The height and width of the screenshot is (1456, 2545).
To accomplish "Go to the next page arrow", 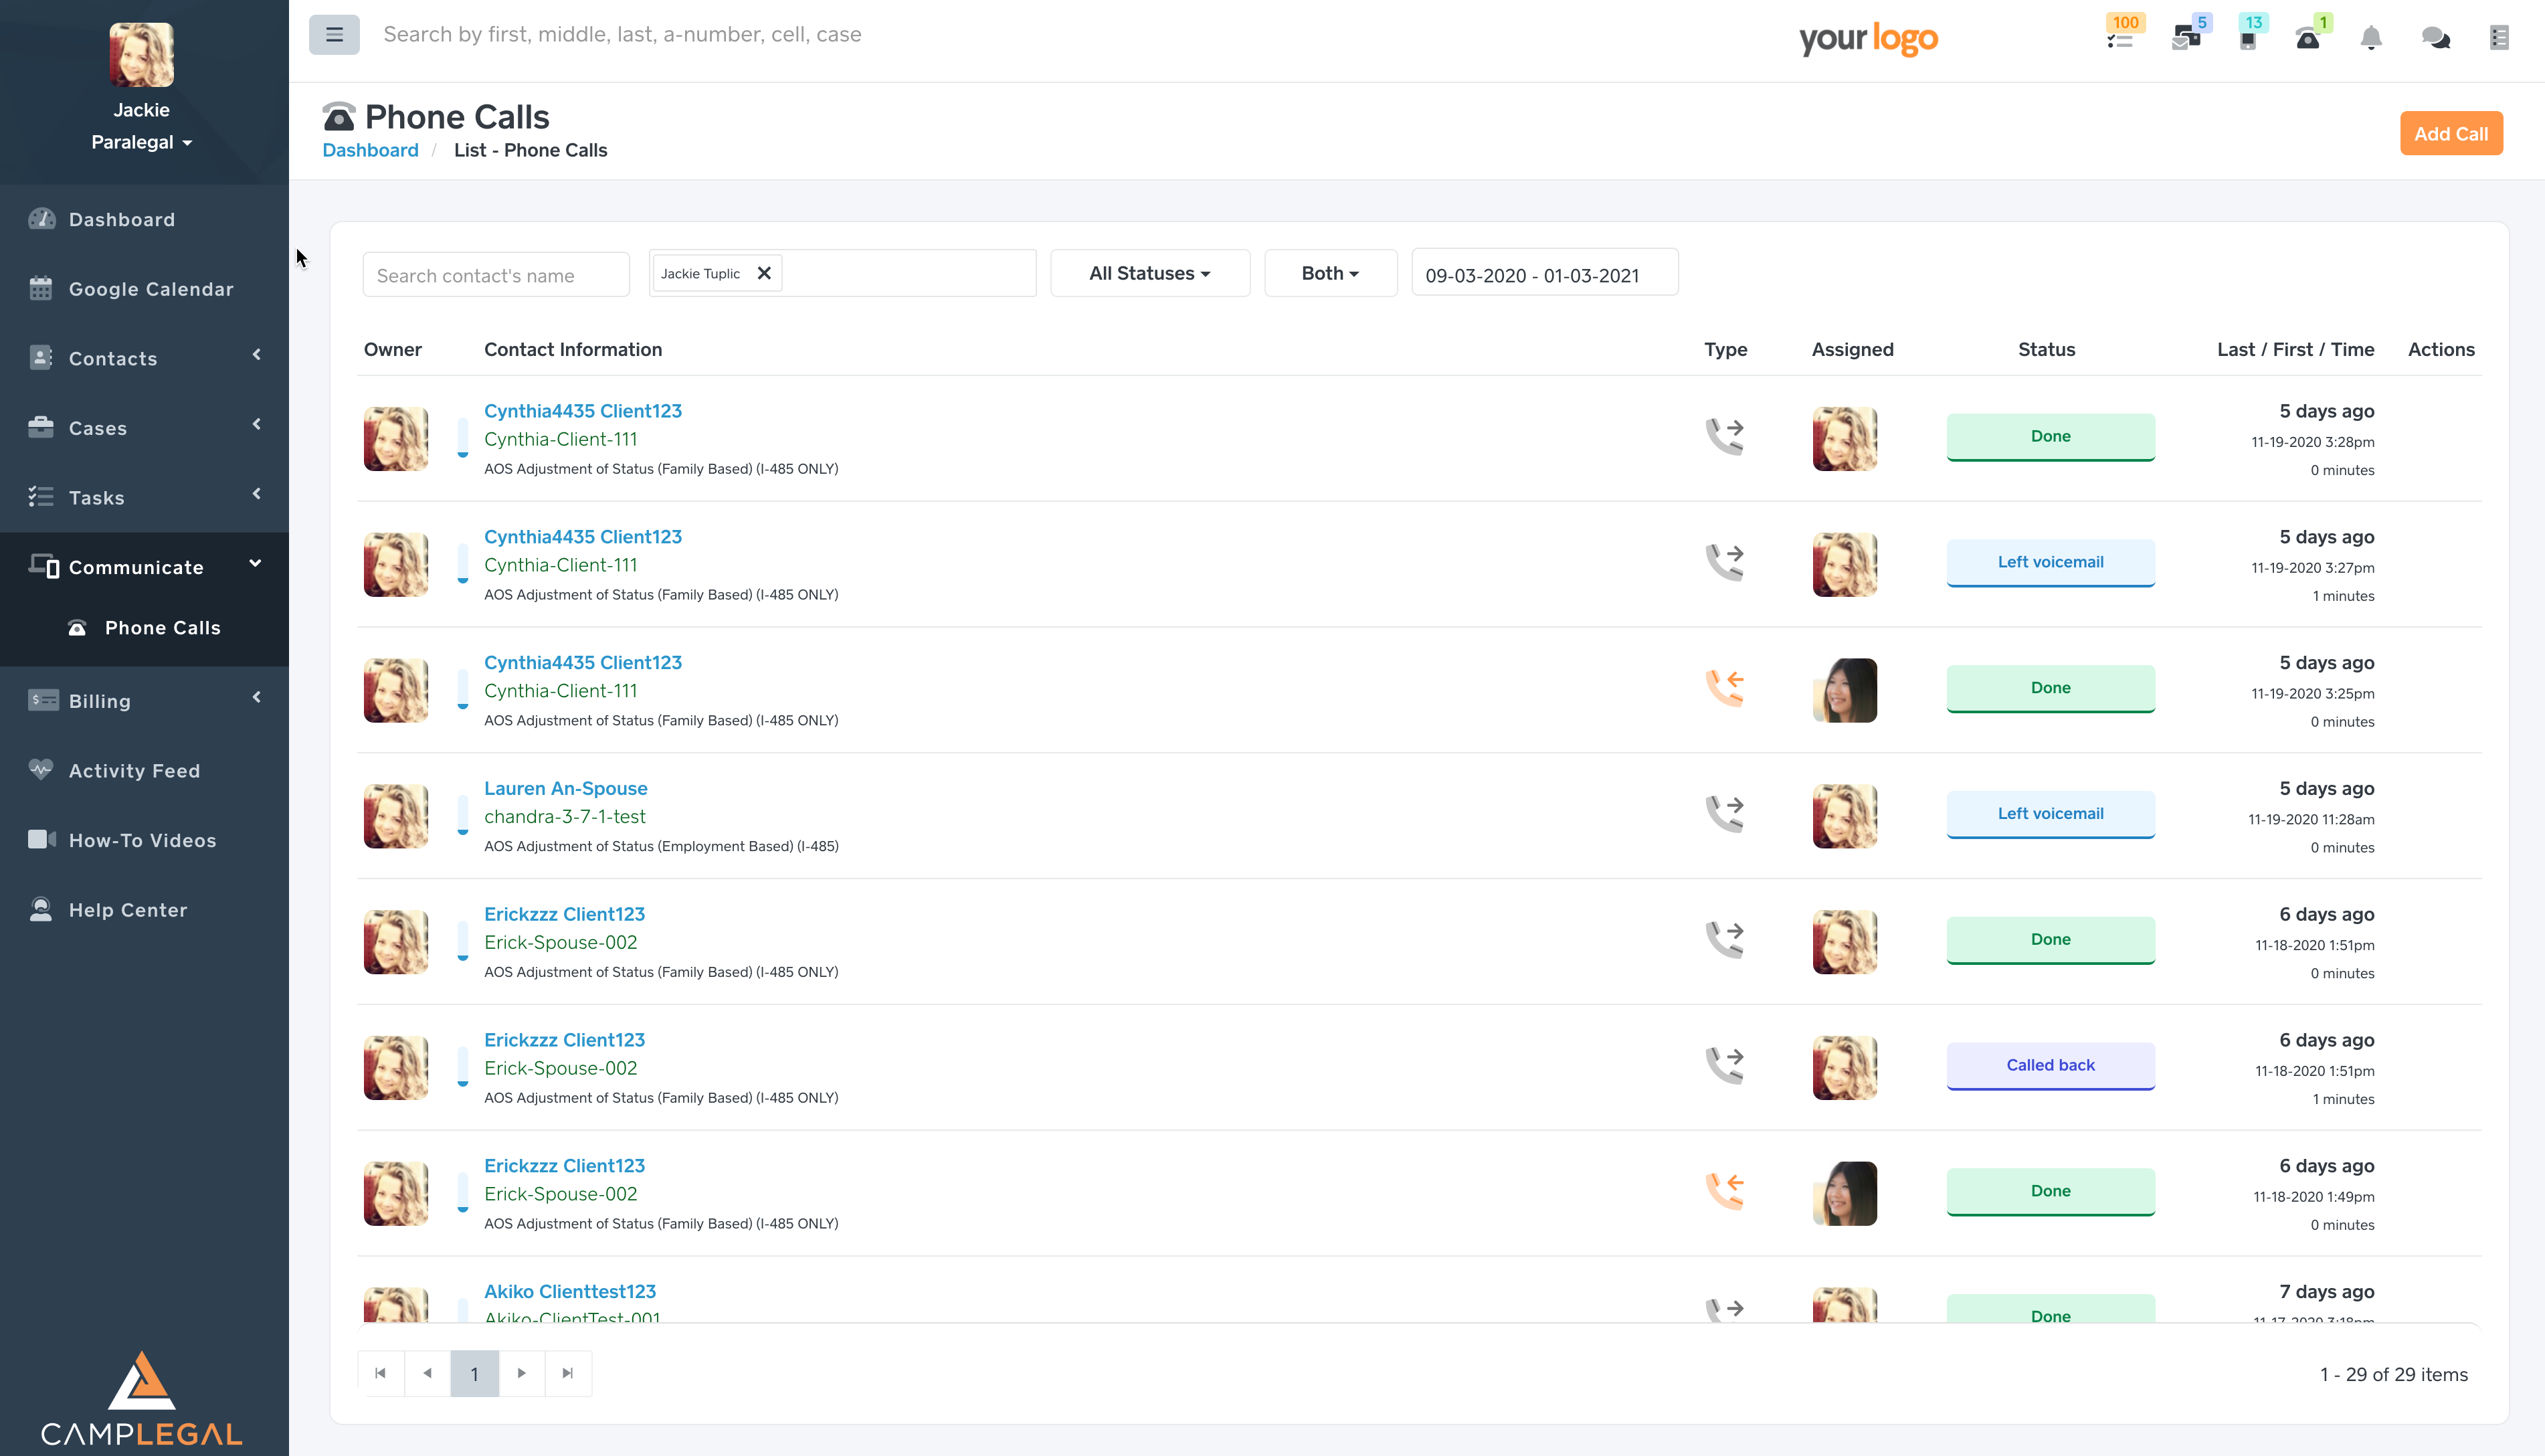I will point(522,1373).
